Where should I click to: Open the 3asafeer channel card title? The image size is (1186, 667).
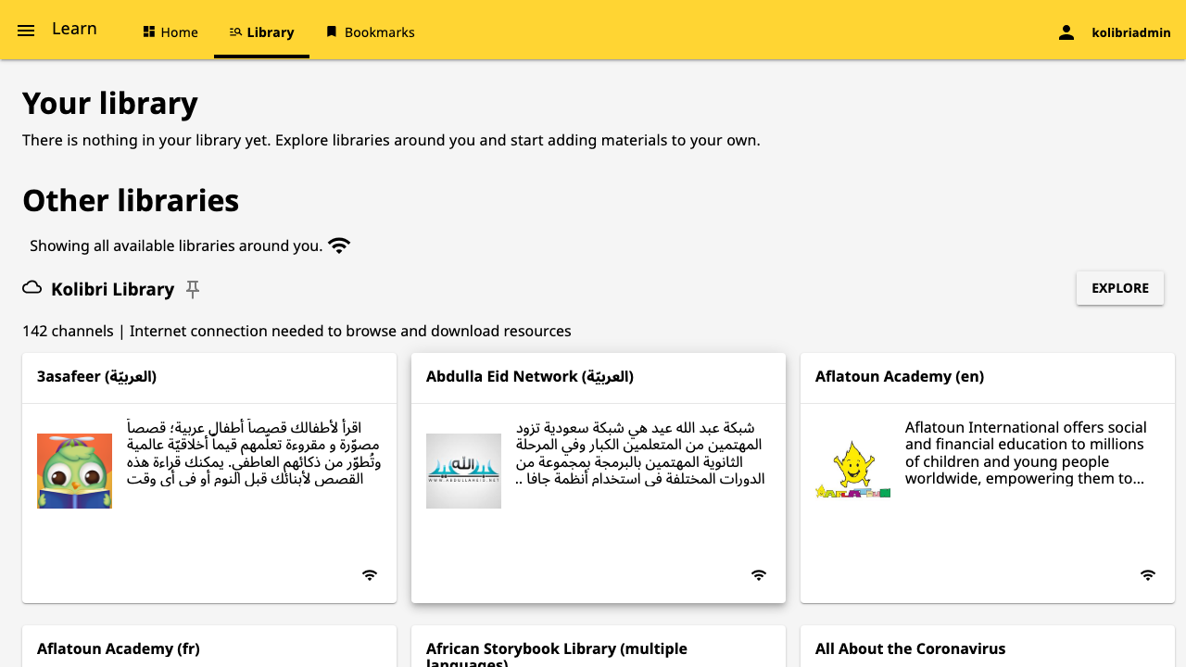point(96,376)
